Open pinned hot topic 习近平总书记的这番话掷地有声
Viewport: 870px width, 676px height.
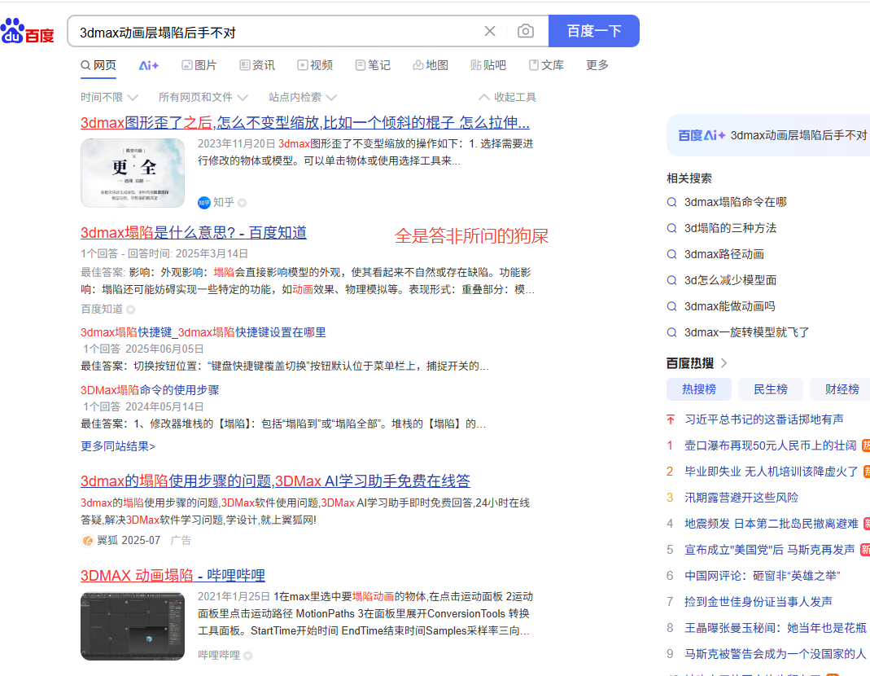pyautogui.click(x=763, y=419)
